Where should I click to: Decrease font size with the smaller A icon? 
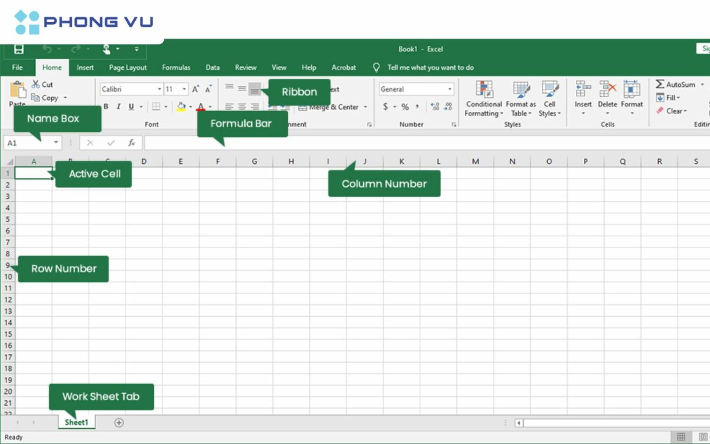(209, 89)
